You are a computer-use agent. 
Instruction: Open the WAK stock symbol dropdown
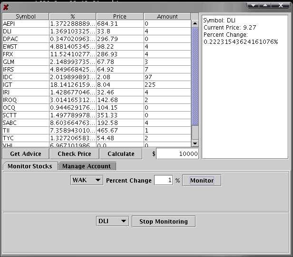[x=86, y=180]
